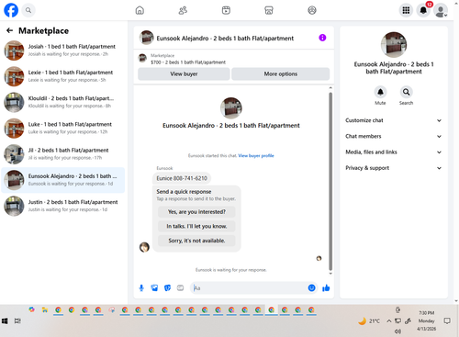Open Marketplace storefront icon in top navigation
The height and width of the screenshot is (337, 459).
[269, 10]
